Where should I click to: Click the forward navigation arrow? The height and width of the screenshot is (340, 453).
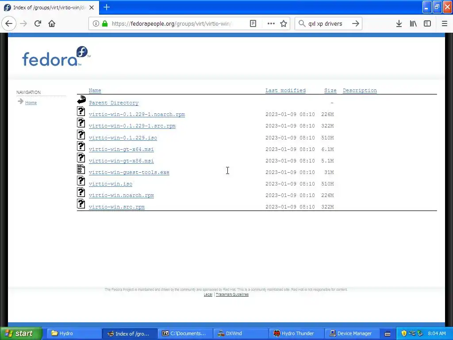click(23, 23)
